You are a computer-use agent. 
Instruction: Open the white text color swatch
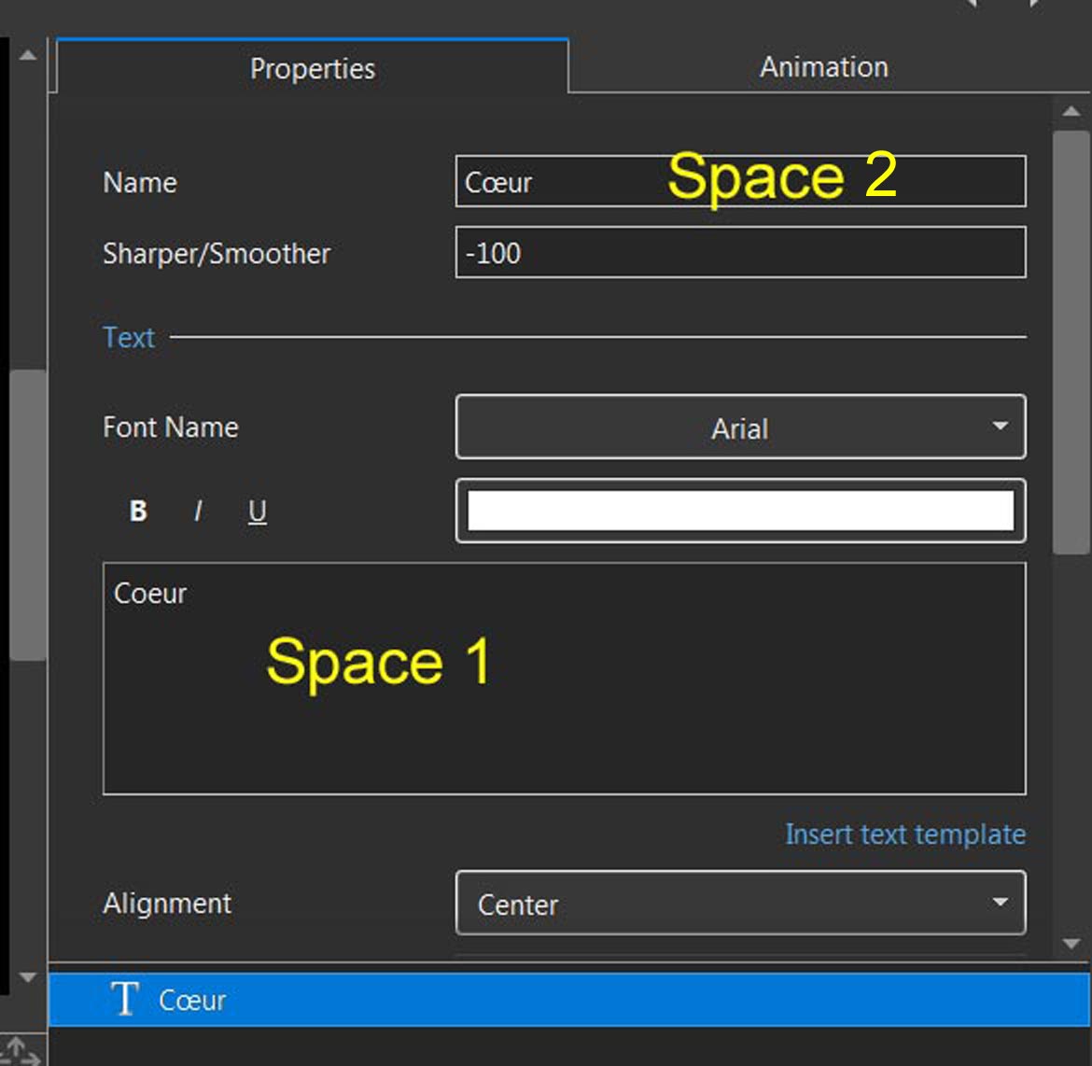tap(740, 510)
